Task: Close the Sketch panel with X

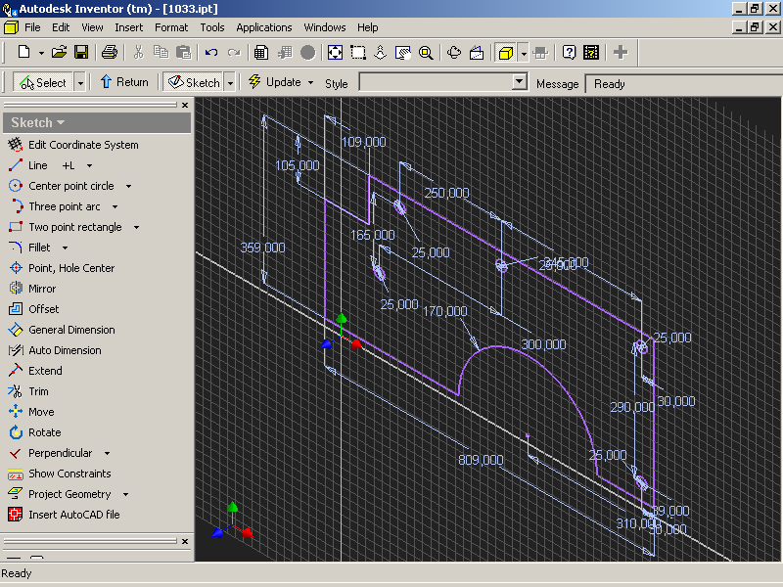Action: (x=185, y=106)
